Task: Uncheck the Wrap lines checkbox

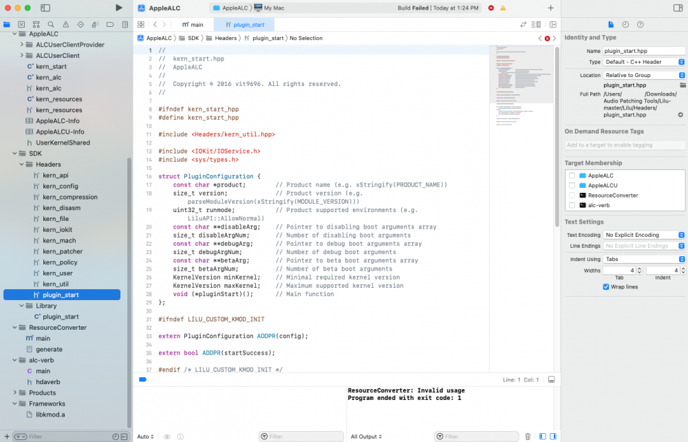Action: click(606, 286)
